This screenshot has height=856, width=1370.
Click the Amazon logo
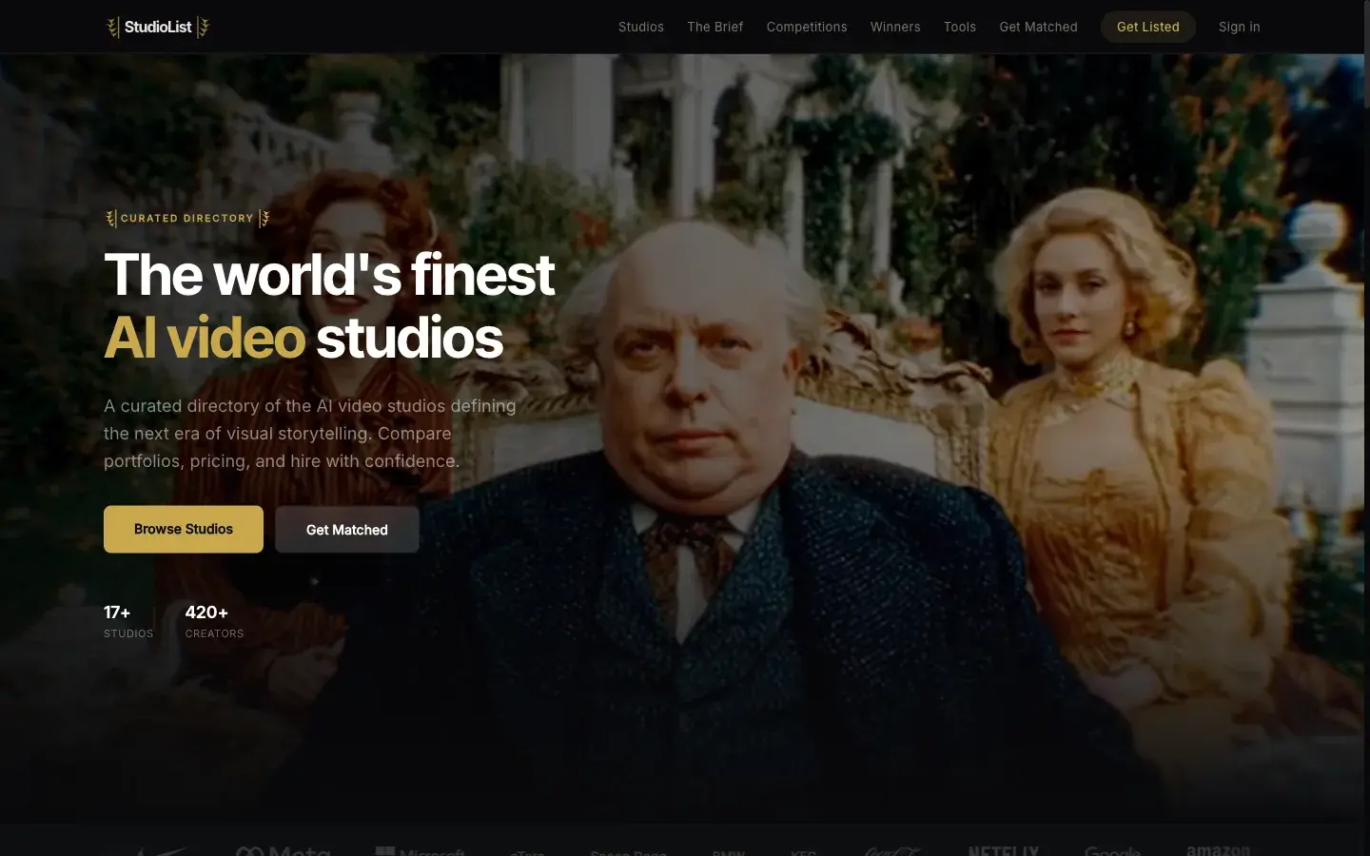[x=1218, y=852]
